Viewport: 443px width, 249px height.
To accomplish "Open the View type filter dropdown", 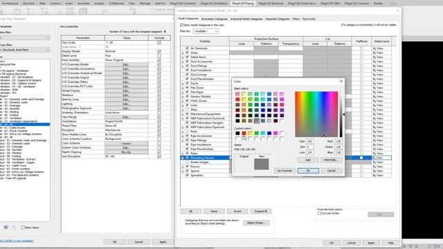I will 25,50.
